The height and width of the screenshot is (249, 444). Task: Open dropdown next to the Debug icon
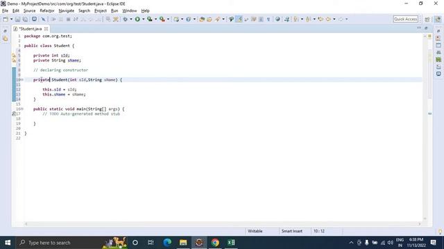(x=131, y=19)
